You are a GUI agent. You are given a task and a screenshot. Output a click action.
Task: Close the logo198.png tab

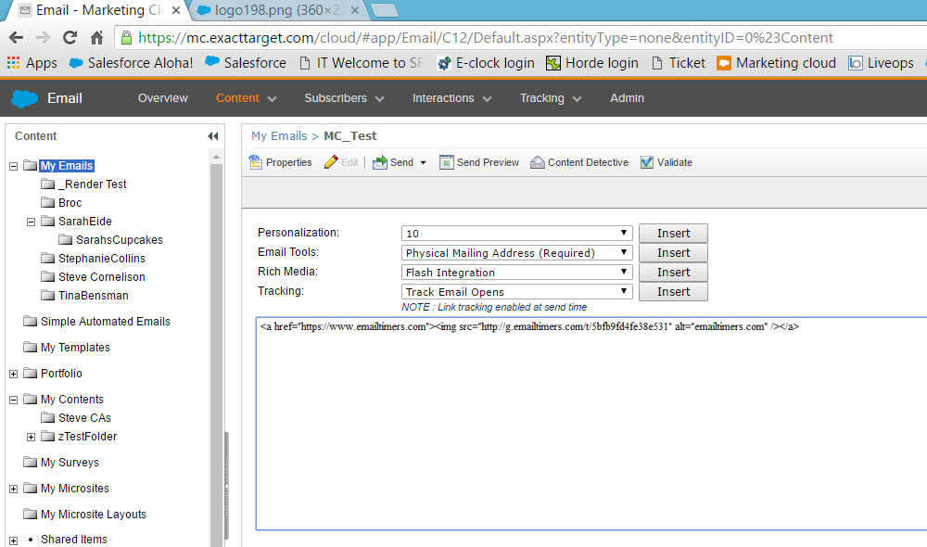click(355, 10)
